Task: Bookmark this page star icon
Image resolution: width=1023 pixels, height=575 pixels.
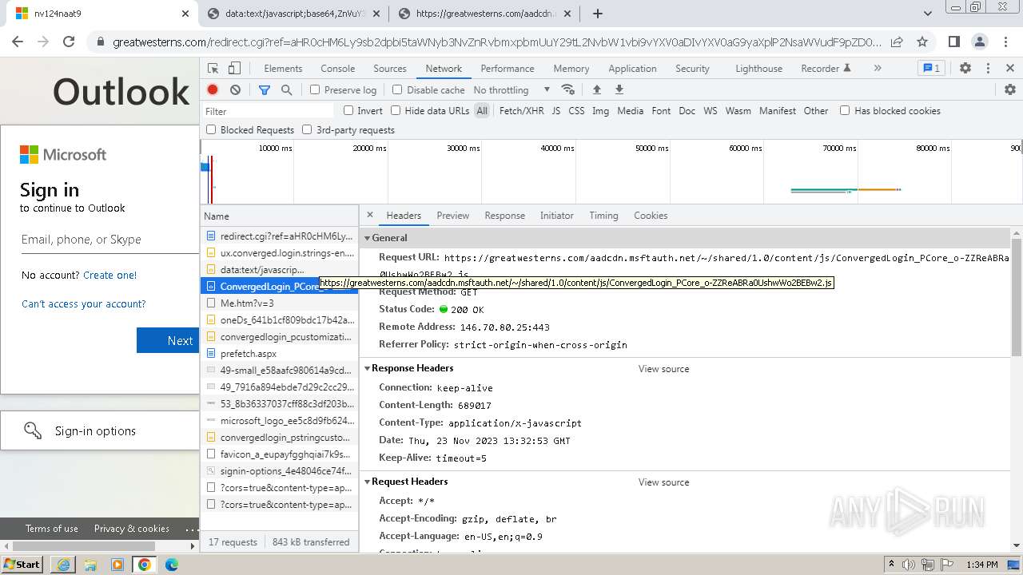Action: (x=922, y=42)
